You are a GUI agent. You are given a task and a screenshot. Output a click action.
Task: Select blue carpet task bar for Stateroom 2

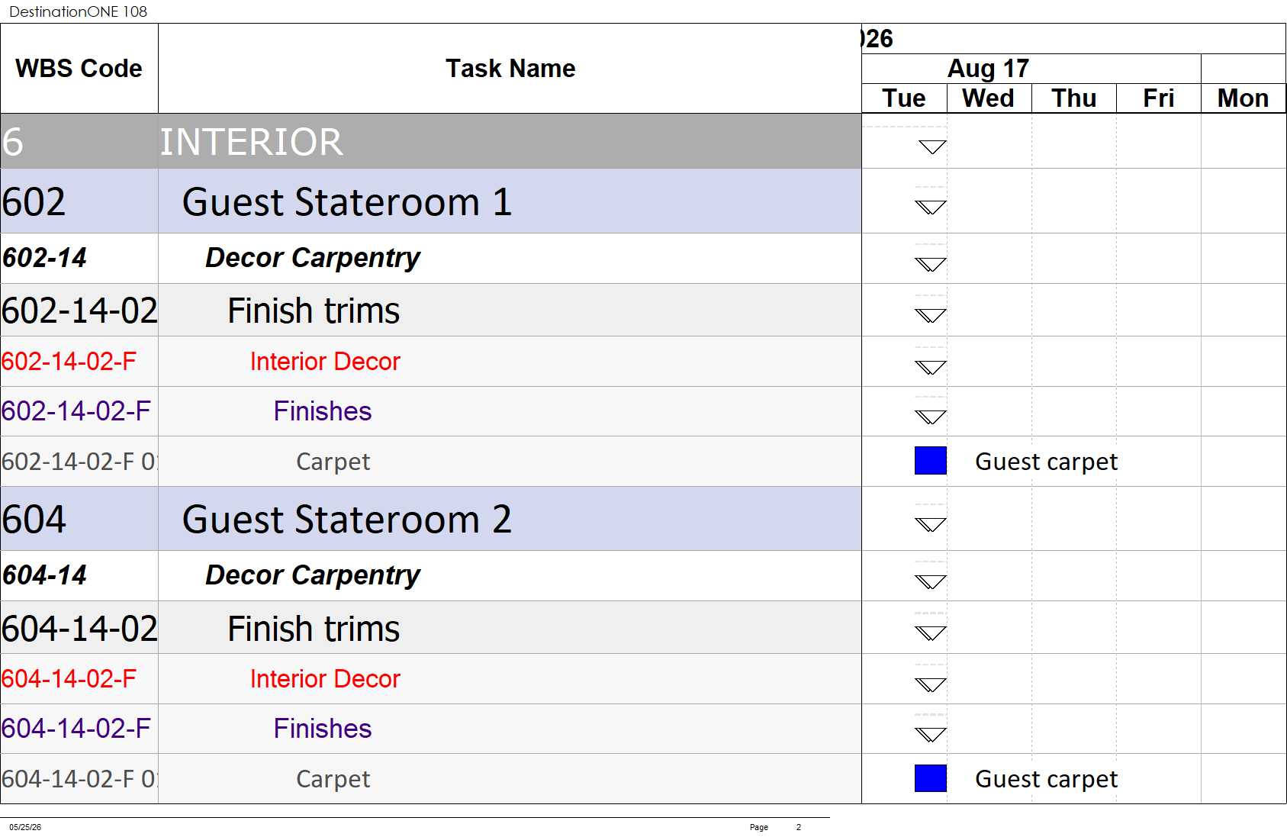pos(931,778)
